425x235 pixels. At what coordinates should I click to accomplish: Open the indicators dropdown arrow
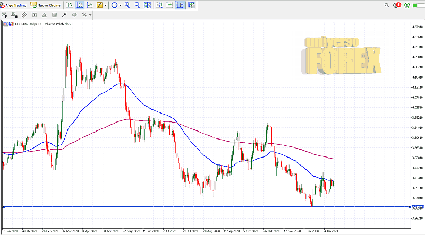pyautogui.click(x=106, y=5)
